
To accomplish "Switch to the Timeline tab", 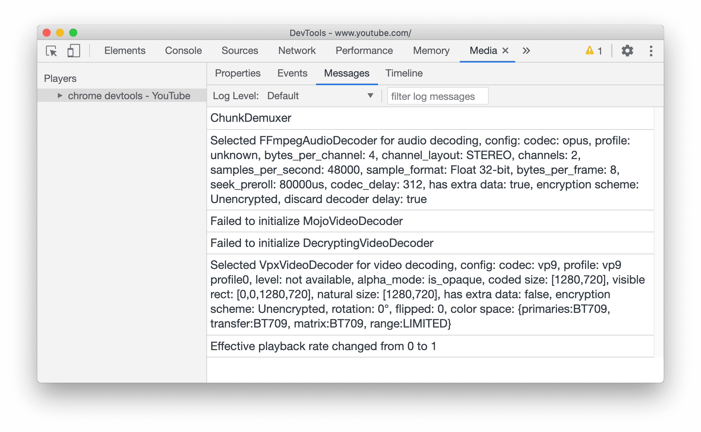I will click(404, 73).
